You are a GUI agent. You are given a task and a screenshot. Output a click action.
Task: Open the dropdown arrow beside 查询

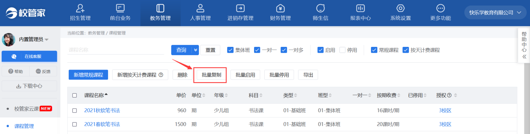196,50
